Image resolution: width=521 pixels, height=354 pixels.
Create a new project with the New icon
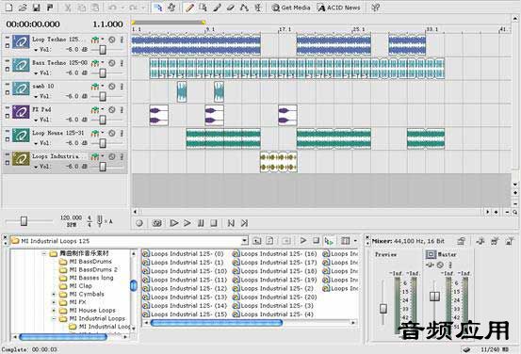pyautogui.click(x=9, y=8)
